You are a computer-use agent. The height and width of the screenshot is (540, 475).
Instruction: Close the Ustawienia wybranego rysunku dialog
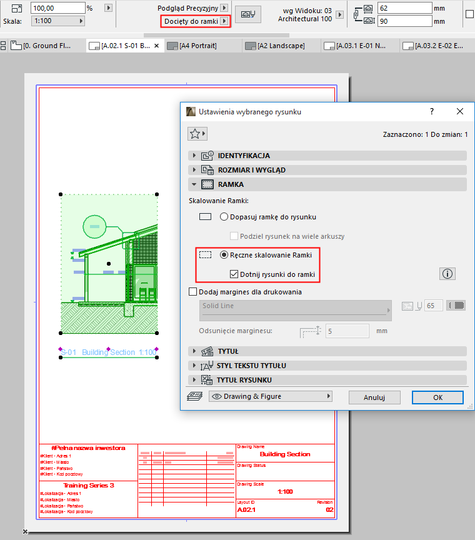coord(460,111)
